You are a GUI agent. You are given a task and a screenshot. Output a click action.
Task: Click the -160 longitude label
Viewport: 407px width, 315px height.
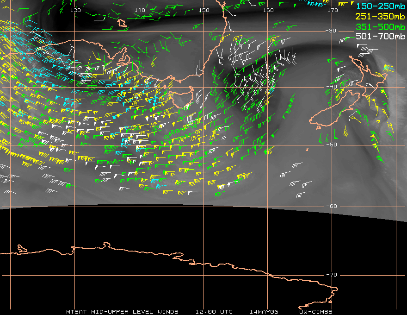click(266, 10)
